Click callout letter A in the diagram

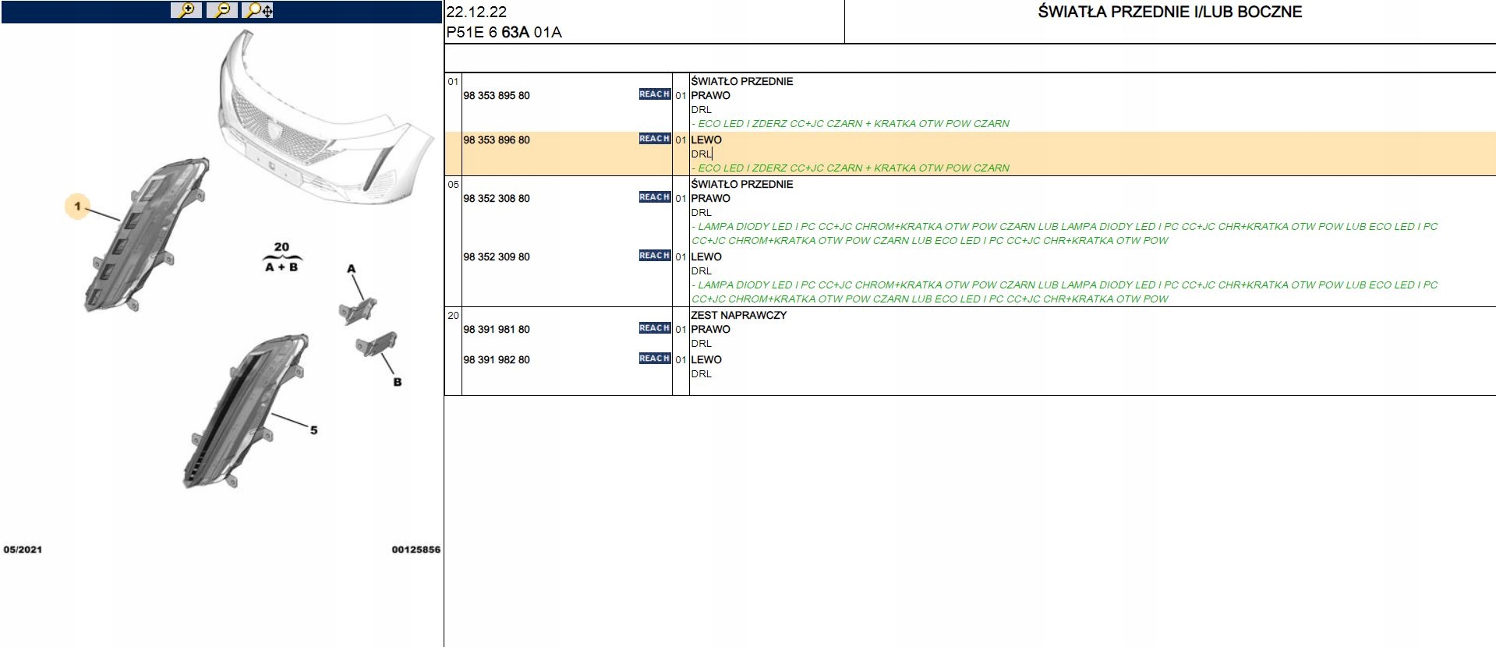click(352, 269)
